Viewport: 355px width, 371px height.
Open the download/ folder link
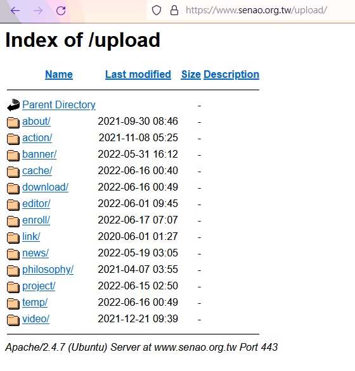(x=45, y=187)
